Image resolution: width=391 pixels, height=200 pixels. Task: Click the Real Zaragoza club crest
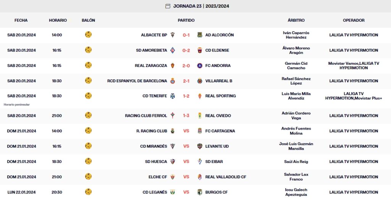[173, 66]
